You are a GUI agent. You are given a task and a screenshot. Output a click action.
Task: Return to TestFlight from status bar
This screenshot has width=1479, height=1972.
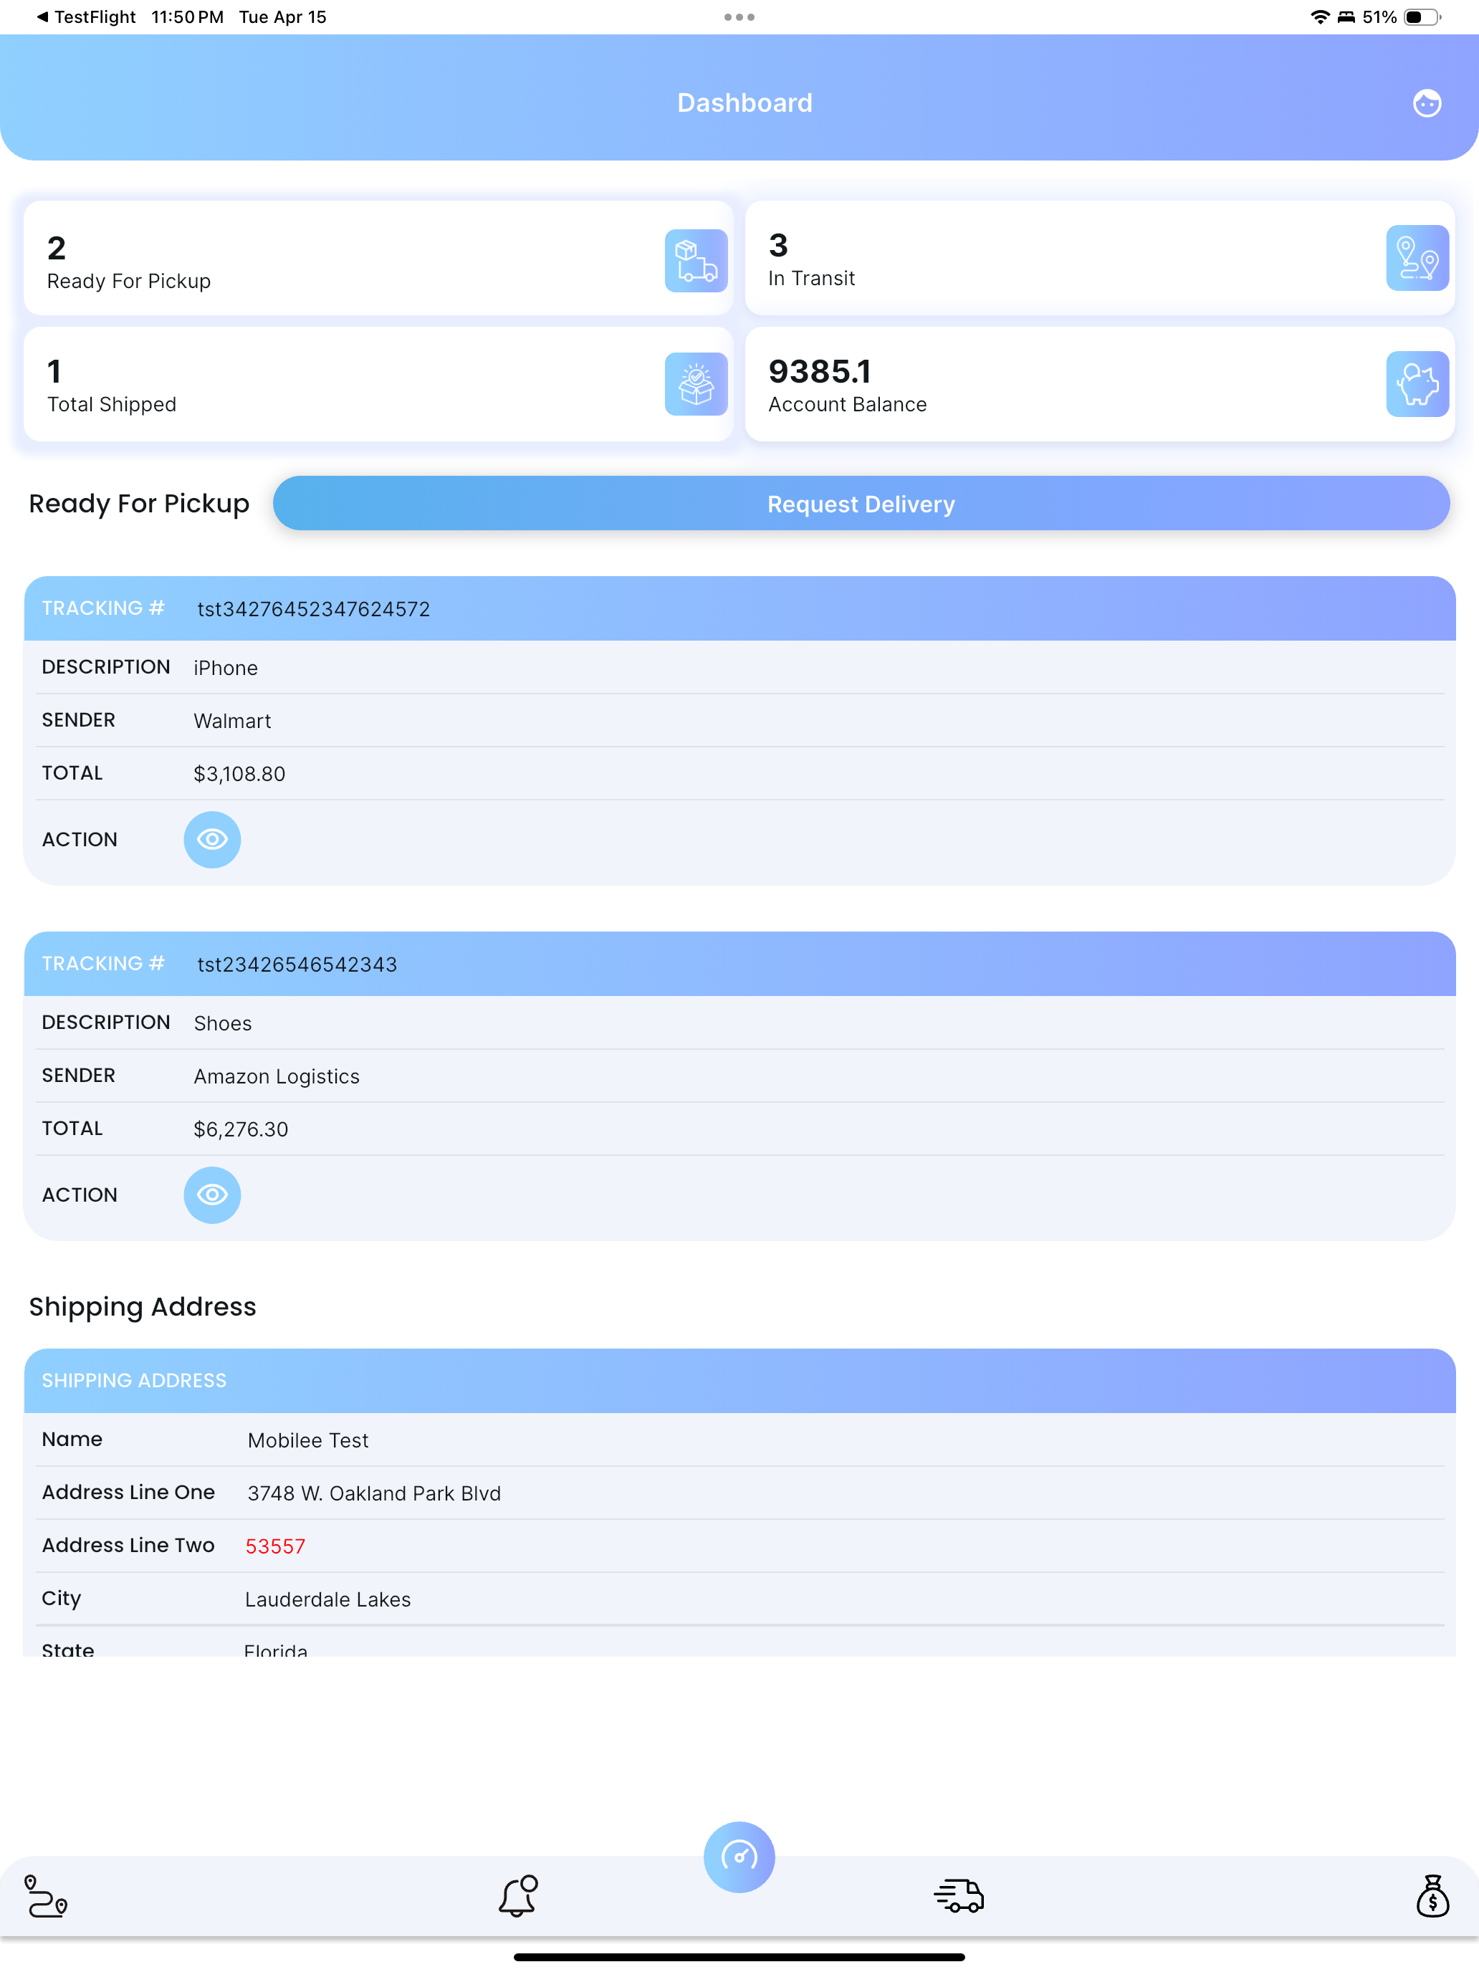[x=85, y=17]
